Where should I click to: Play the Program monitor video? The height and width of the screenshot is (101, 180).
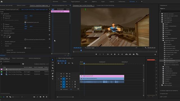click(115, 54)
